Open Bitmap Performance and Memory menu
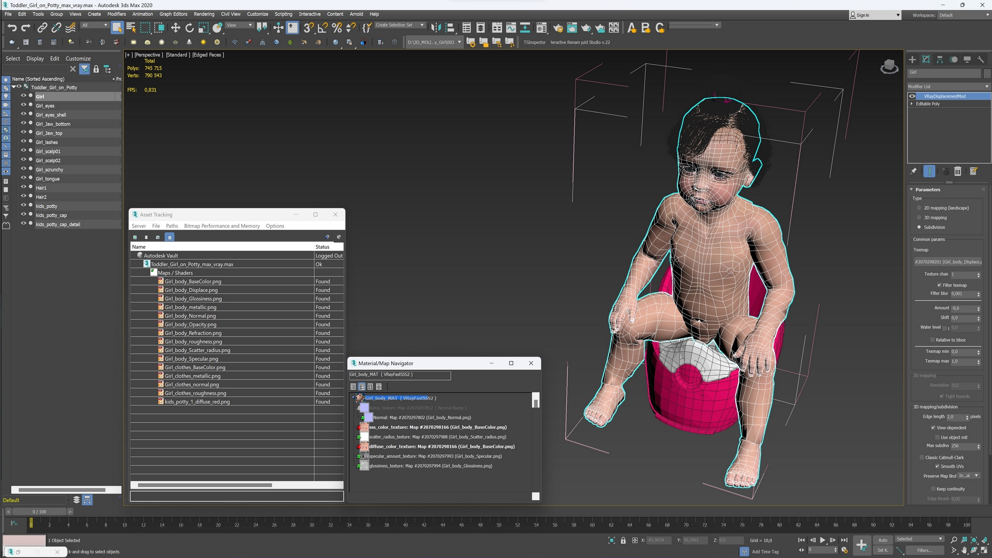The width and height of the screenshot is (992, 558). pos(222,226)
